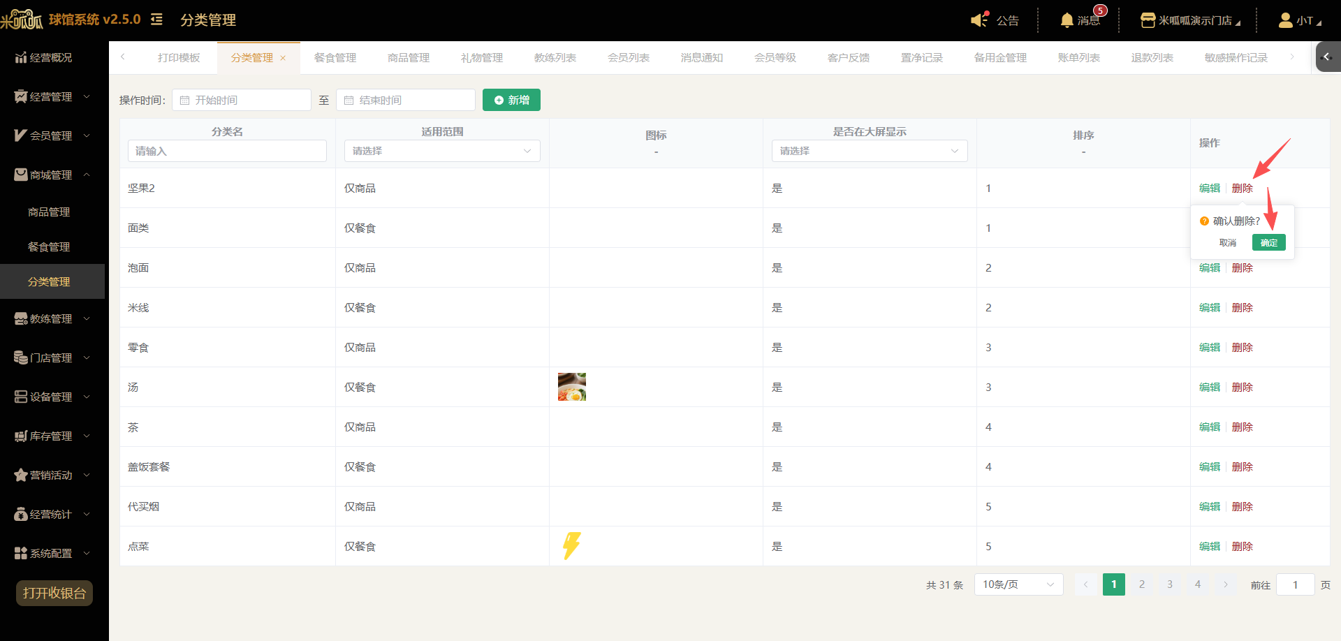Expand the 经营统计 sidebar menu
1341x641 pixels.
coord(52,514)
